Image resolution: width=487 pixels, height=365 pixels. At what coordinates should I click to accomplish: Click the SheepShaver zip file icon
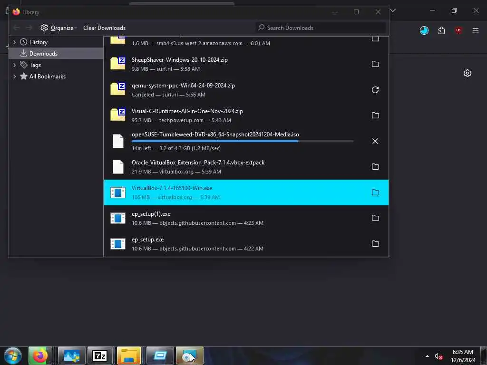(x=118, y=64)
